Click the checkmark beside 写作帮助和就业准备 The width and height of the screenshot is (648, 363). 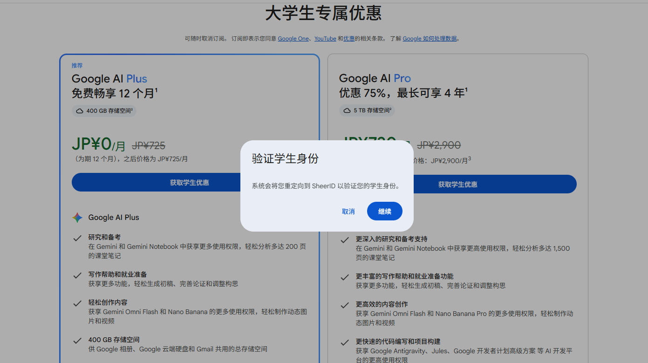pos(77,275)
